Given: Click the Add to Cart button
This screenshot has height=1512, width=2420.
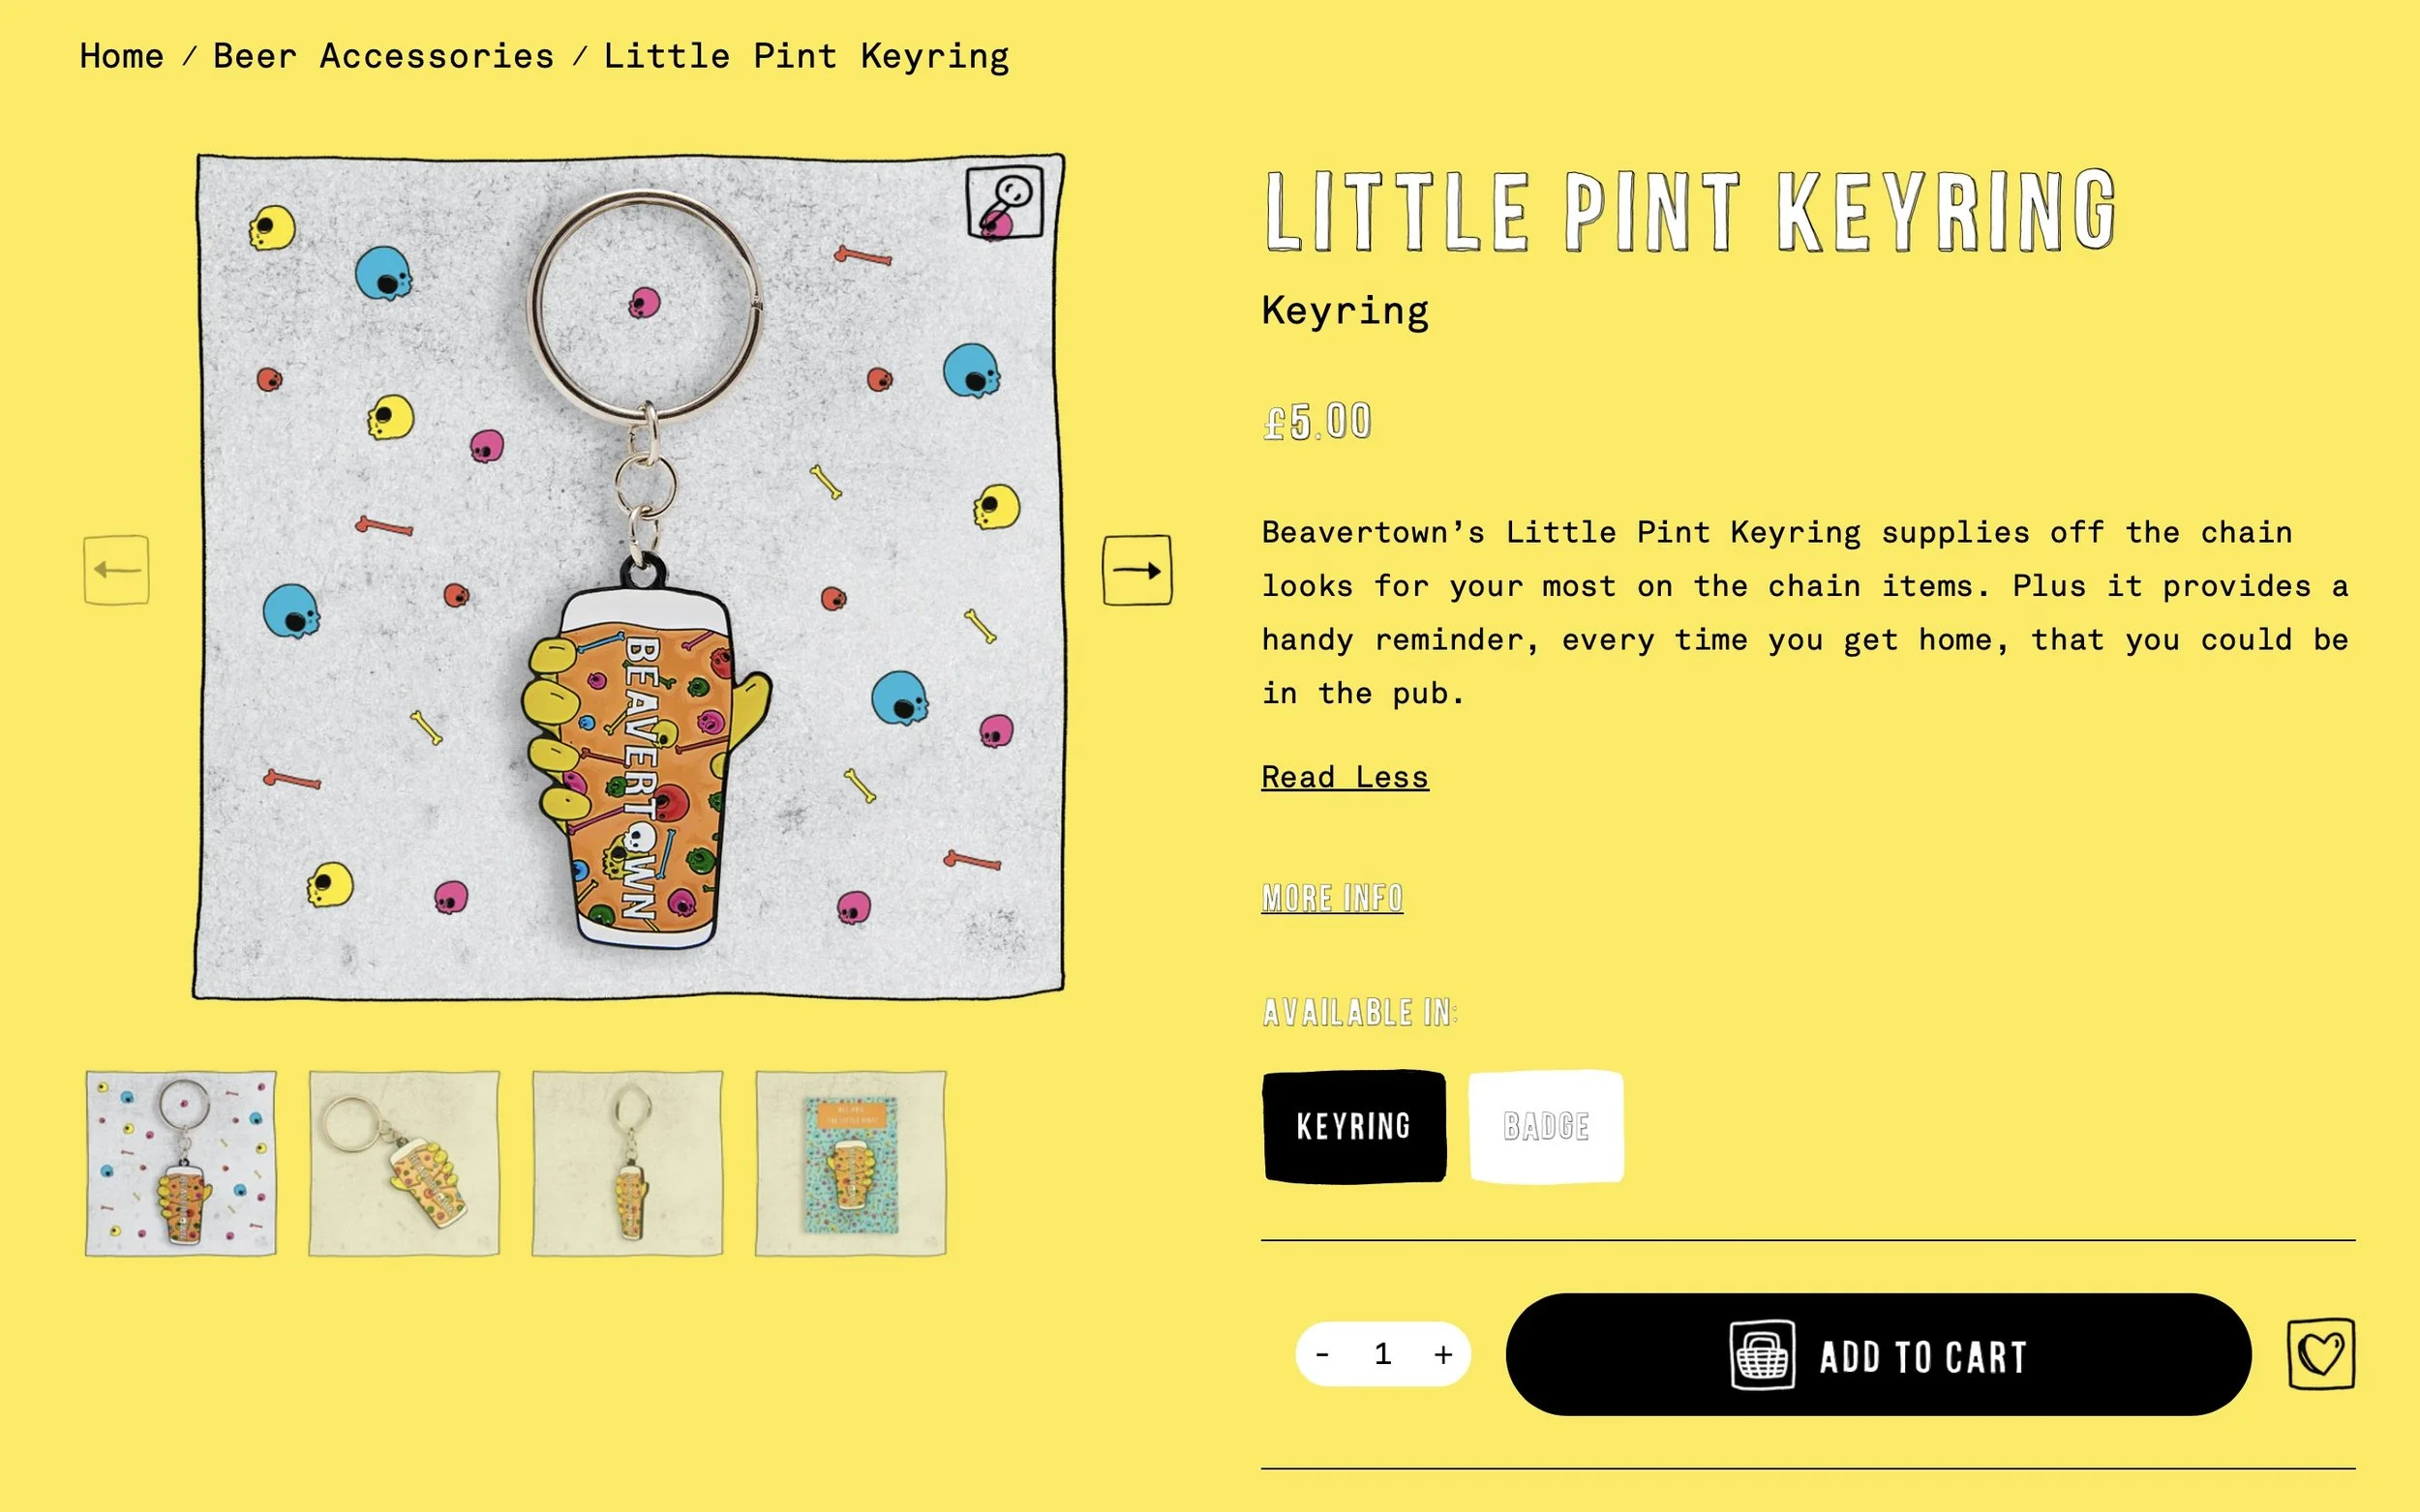Looking at the screenshot, I should coord(1878,1354).
